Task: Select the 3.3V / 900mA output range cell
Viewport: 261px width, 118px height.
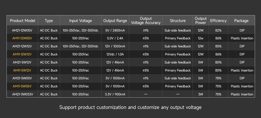Action: point(115,94)
